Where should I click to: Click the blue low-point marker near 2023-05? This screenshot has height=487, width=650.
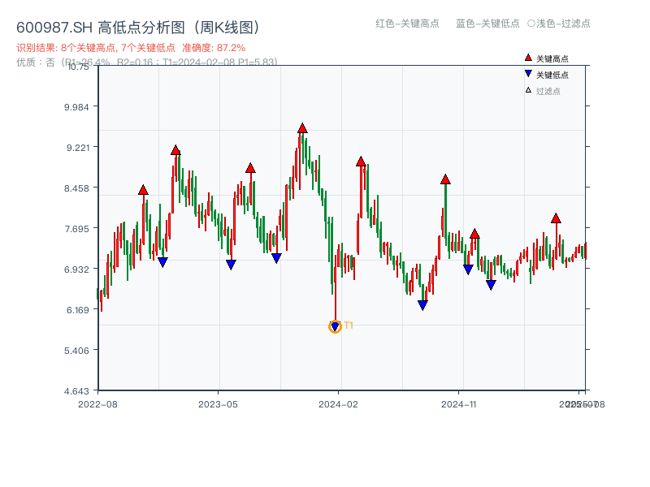click(232, 264)
